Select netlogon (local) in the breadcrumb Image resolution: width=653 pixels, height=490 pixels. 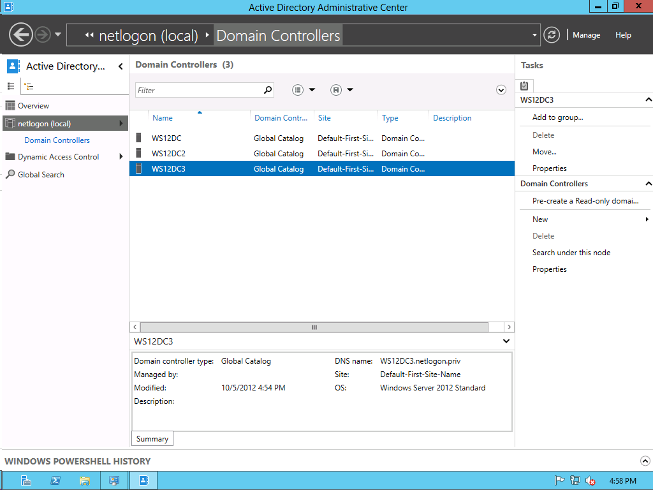pos(148,36)
